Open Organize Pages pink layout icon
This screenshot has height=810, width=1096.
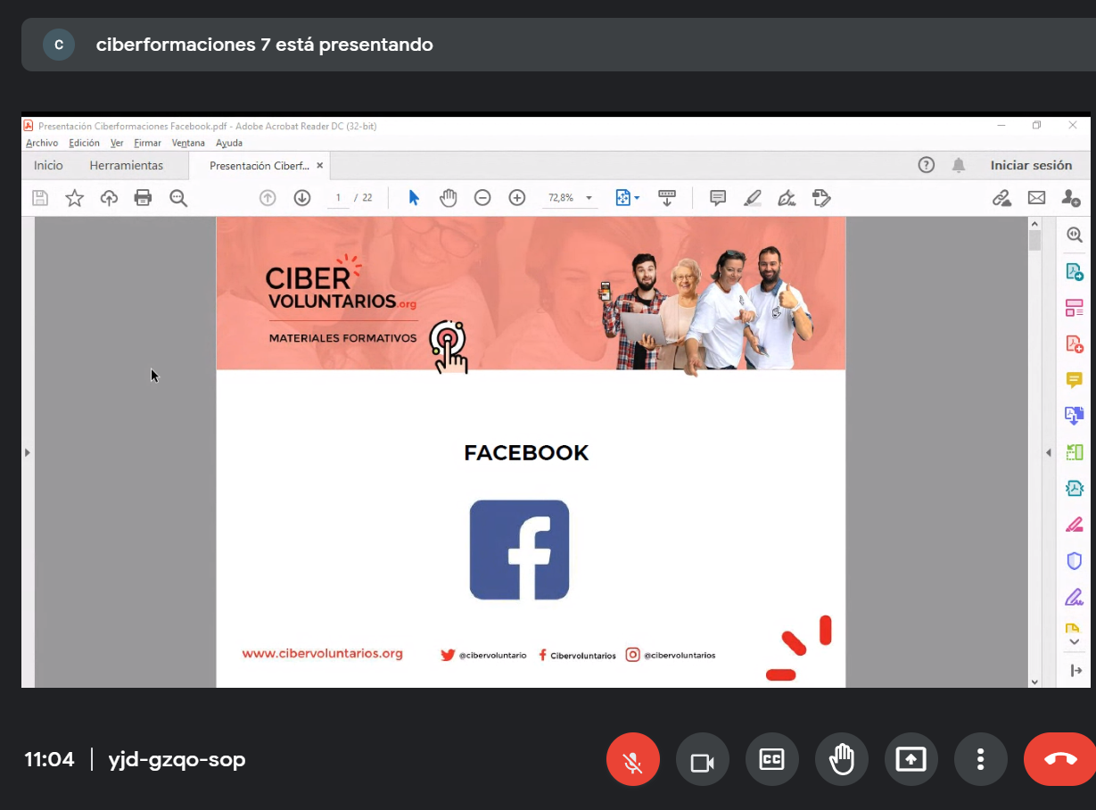pyautogui.click(x=1075, y=308)
